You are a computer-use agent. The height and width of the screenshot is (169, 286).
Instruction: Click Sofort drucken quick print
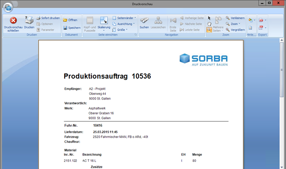pos(48,18)
